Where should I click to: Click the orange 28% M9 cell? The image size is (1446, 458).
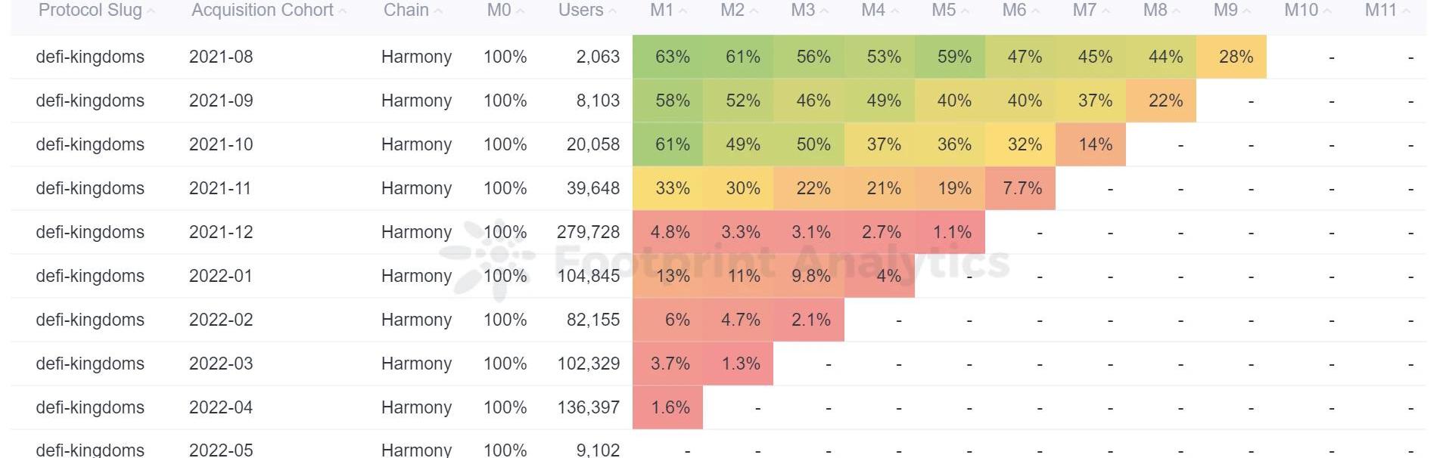point(1236,57)
